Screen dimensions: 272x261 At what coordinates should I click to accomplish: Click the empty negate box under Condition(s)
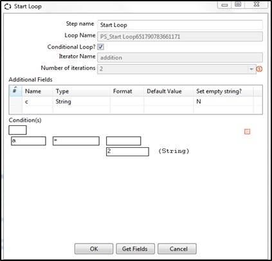pyautogui.click(x=17, y=130)
